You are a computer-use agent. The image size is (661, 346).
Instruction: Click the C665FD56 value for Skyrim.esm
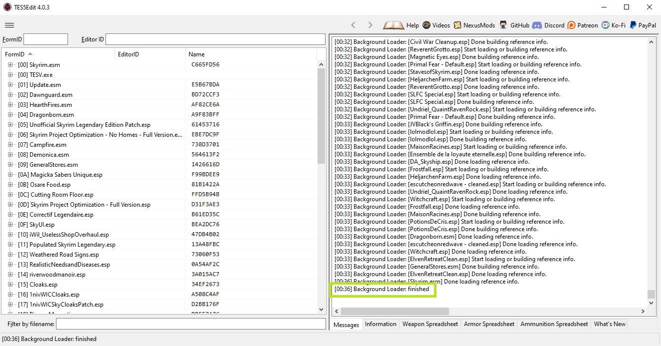205,65
